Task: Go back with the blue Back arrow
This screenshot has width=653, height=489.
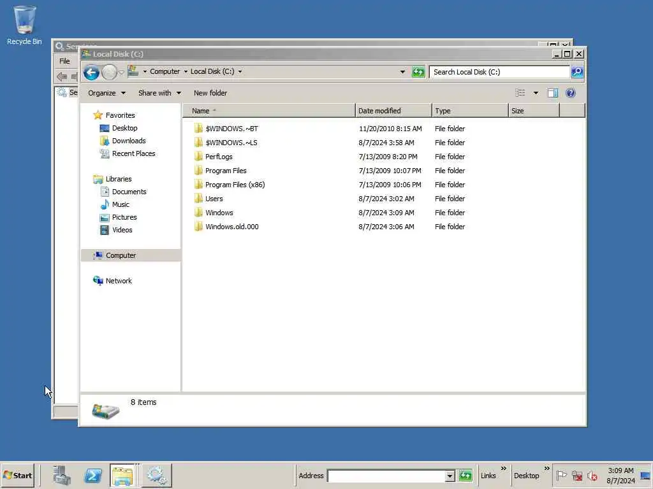Action: (x=91, y=73)
